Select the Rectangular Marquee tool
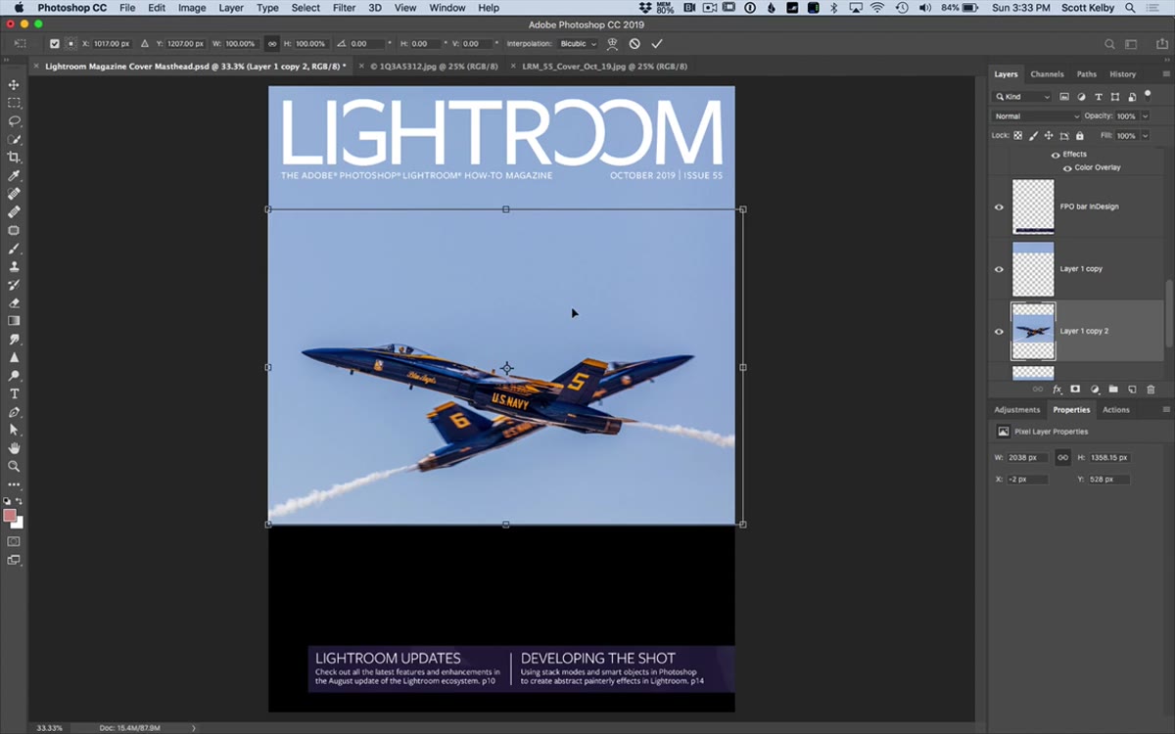Screen dimensions: 1175x734 14,103
